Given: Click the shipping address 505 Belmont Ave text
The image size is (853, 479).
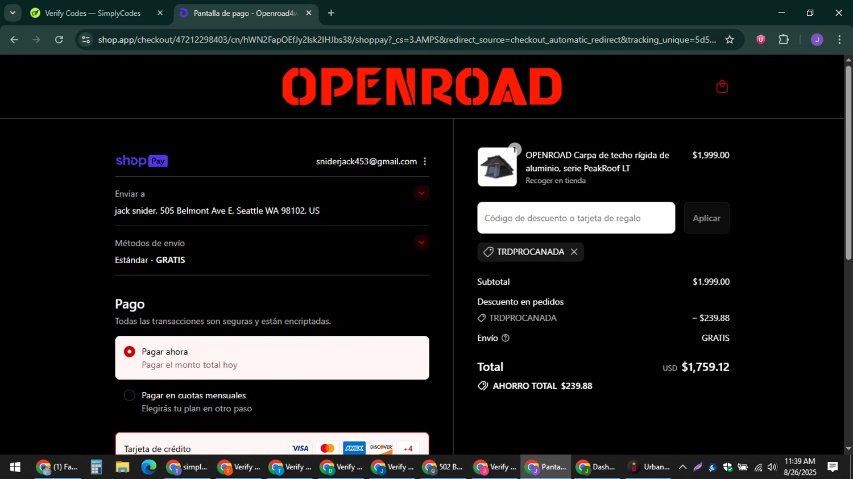Looking at the screenshot, I should (x=217, y=211).
